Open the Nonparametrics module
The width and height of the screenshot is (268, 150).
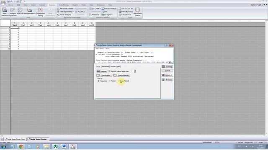(x=29, y=11)
